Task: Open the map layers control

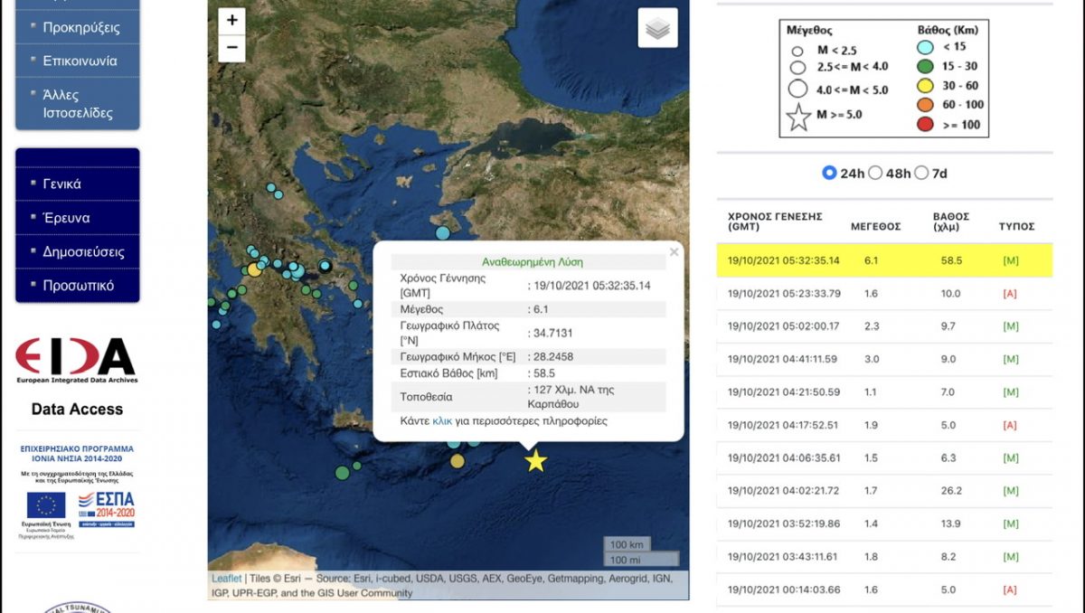Action: (657, 28)
